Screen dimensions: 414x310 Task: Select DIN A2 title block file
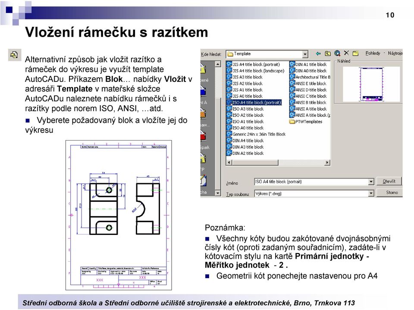(245, 153)
